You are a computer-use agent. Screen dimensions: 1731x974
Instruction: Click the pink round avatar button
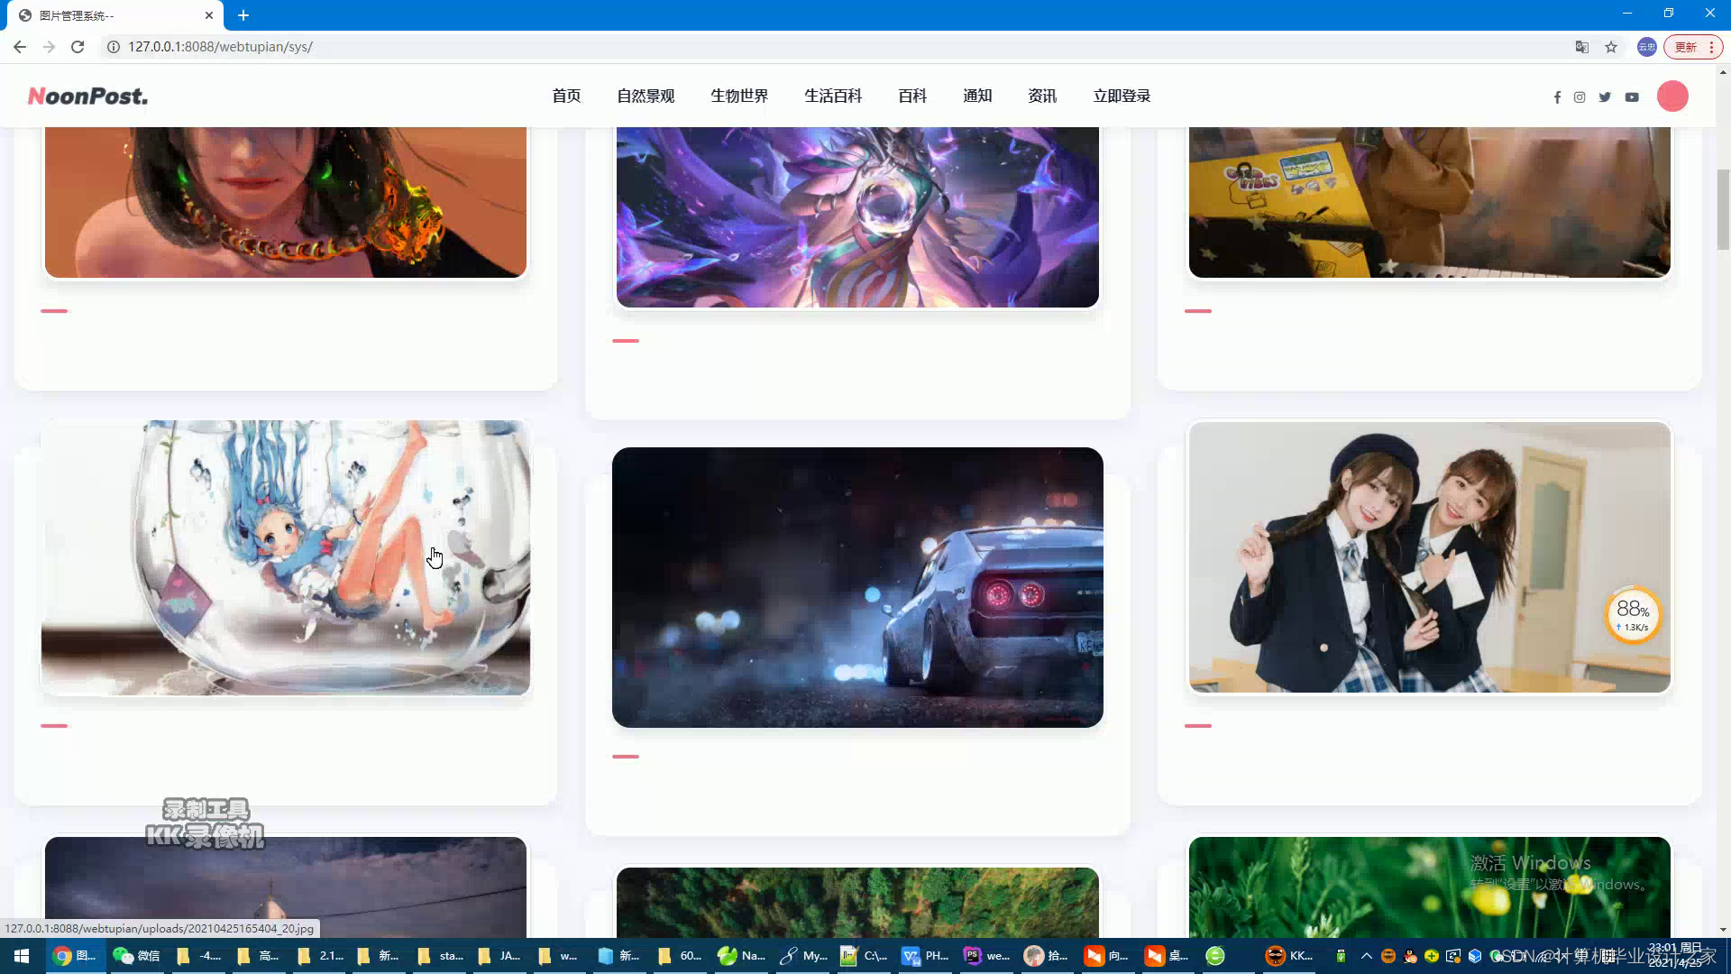[1672, 96]
